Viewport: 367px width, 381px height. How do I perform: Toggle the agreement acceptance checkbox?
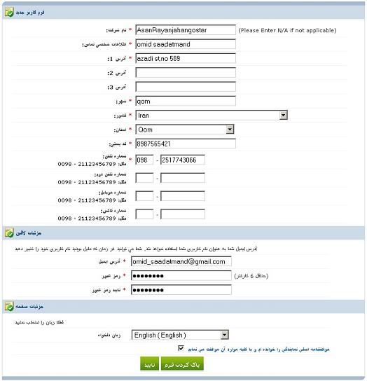point(181,349)
